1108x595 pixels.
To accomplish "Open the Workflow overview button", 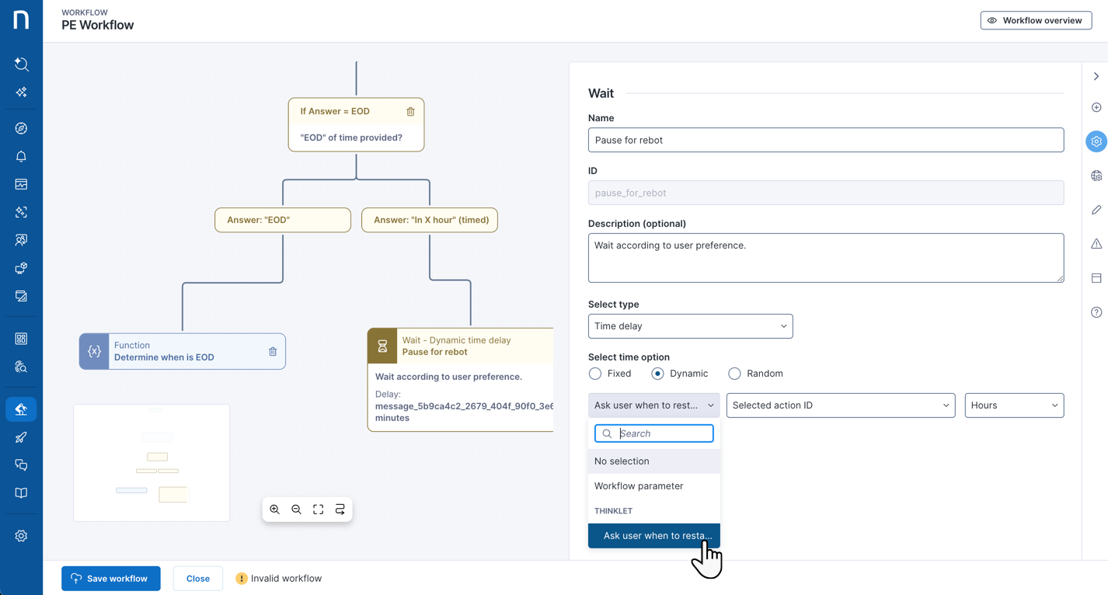I will pyautogui.click(x=1036, y=20).
